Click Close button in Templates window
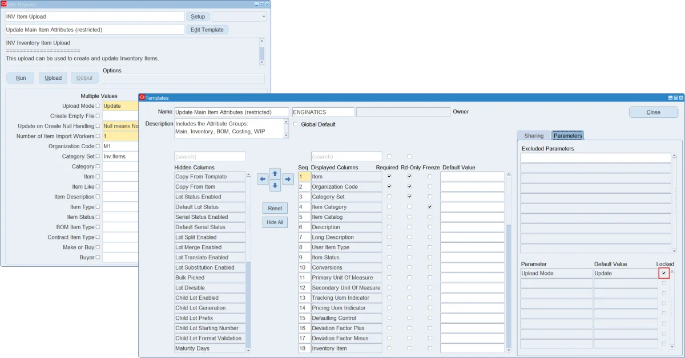 click(654, 112)
